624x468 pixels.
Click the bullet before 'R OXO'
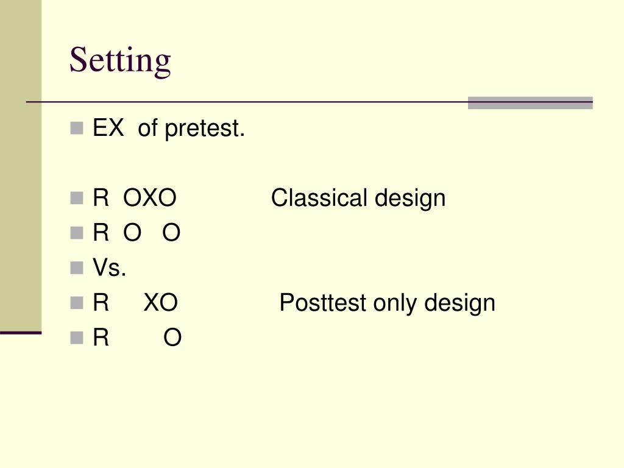[x=76, y=198]
